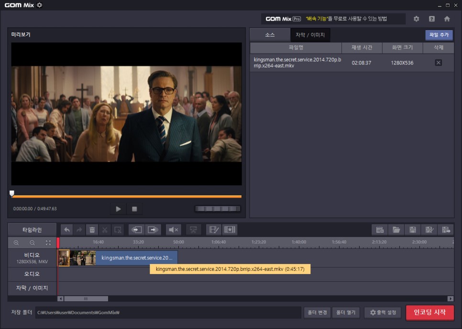Click the export floppy arrow icon
462x329 pixels.
[446, 230]
